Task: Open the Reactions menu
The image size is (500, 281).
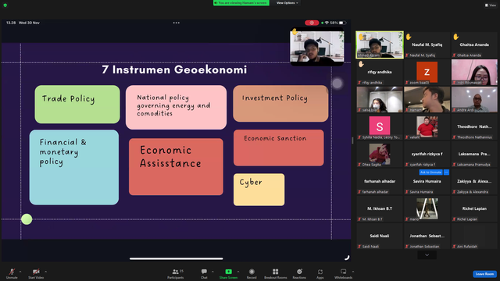Action: click(x=299, y=273)
